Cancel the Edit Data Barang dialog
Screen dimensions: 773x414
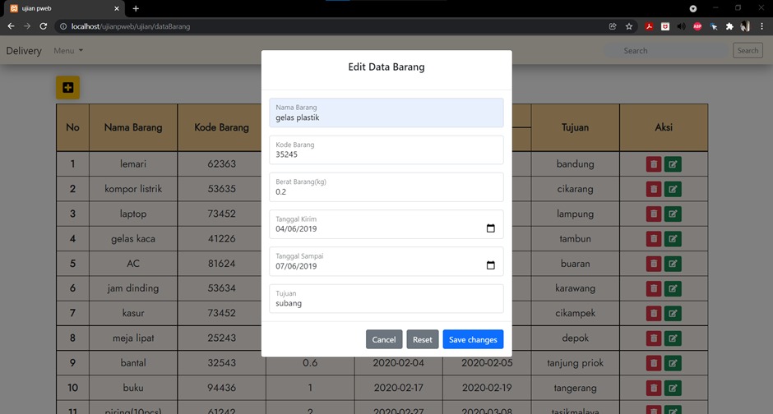(384, 339)
